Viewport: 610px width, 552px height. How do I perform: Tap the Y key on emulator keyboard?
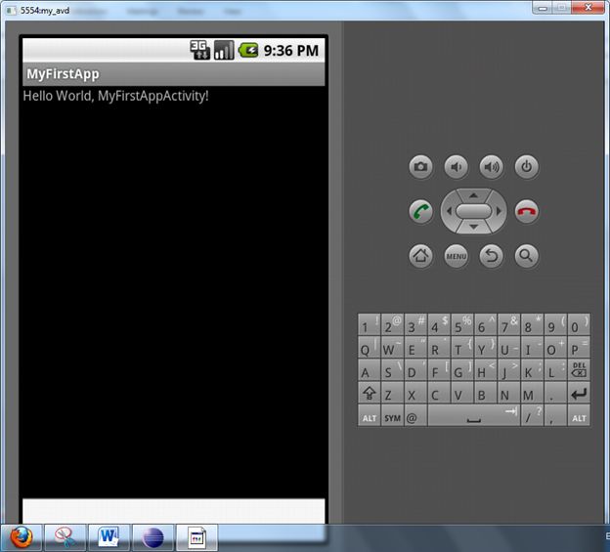[486, 348]
